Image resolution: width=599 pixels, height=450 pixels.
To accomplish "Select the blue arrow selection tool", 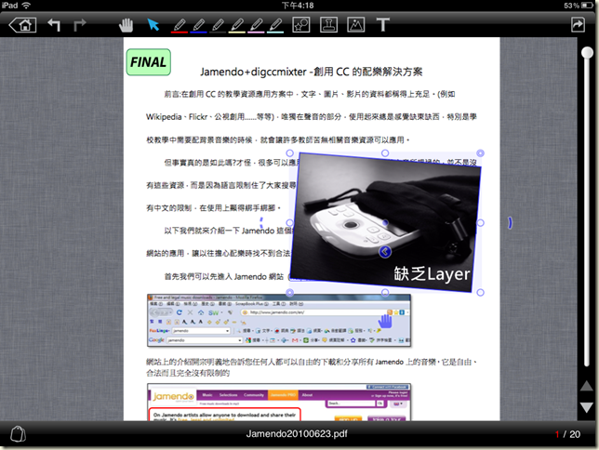I will tap(153, 25).
